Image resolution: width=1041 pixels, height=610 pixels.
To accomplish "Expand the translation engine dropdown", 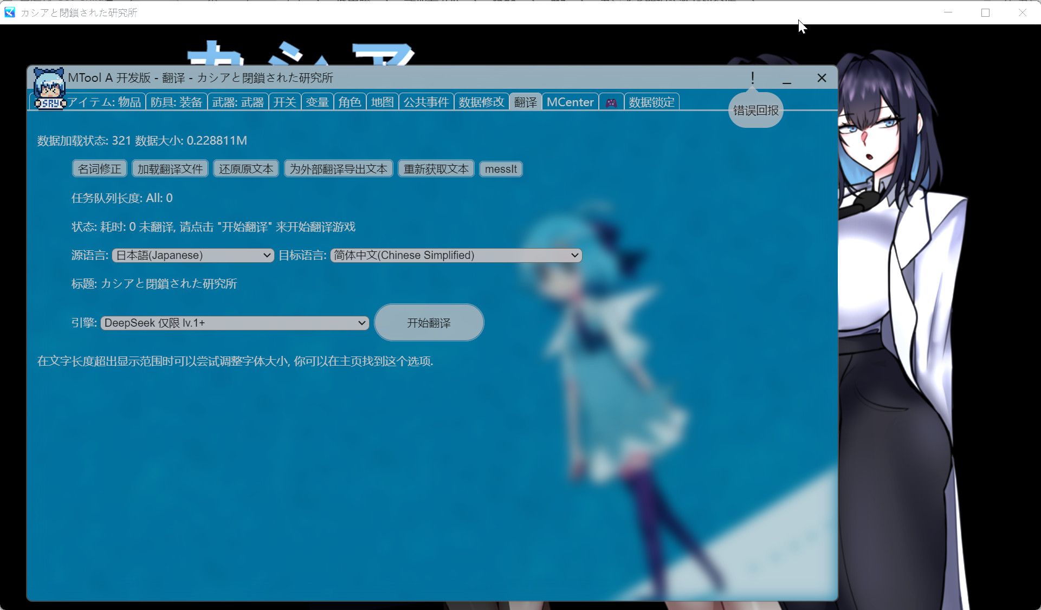I will (x=235, y=323).
